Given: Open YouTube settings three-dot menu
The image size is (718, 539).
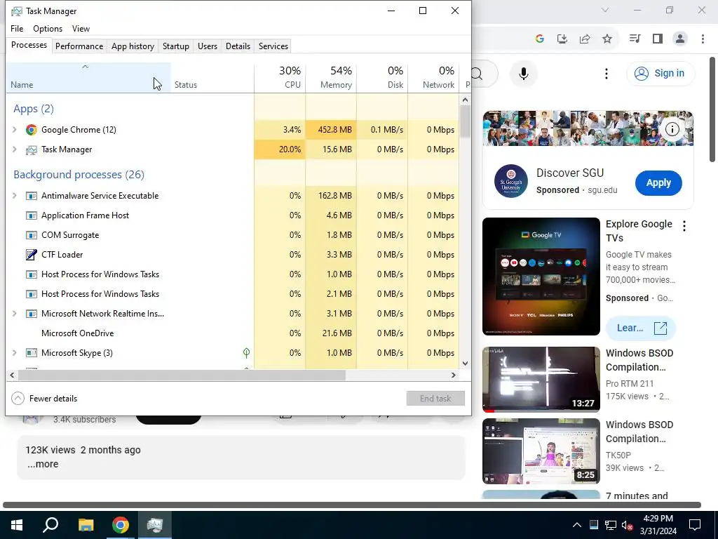Looking at the screenshot, I should point(607,74).
